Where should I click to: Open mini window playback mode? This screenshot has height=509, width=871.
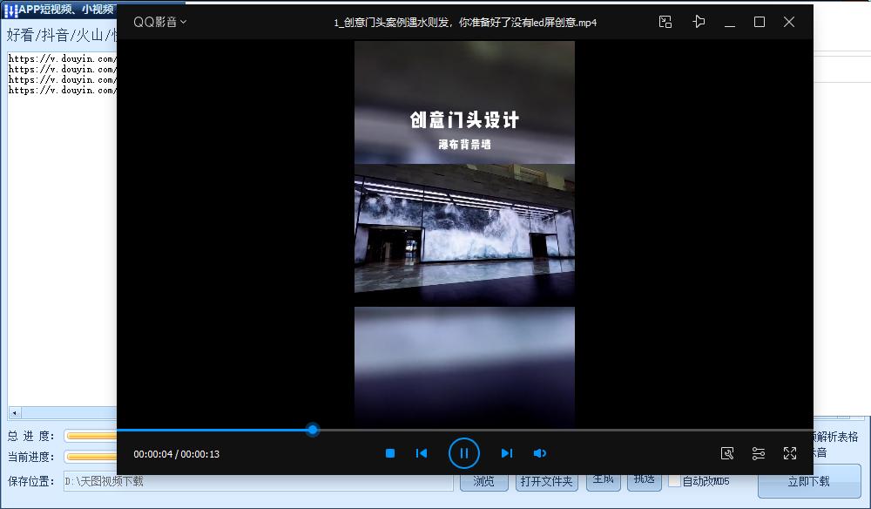coord(665,22)
